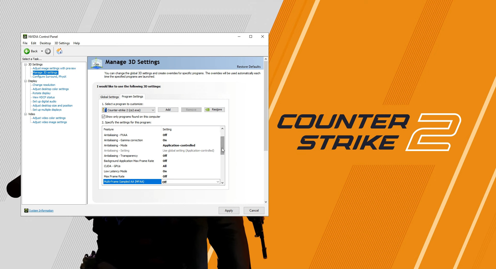Collapse the Display tree node

point(26,81)
